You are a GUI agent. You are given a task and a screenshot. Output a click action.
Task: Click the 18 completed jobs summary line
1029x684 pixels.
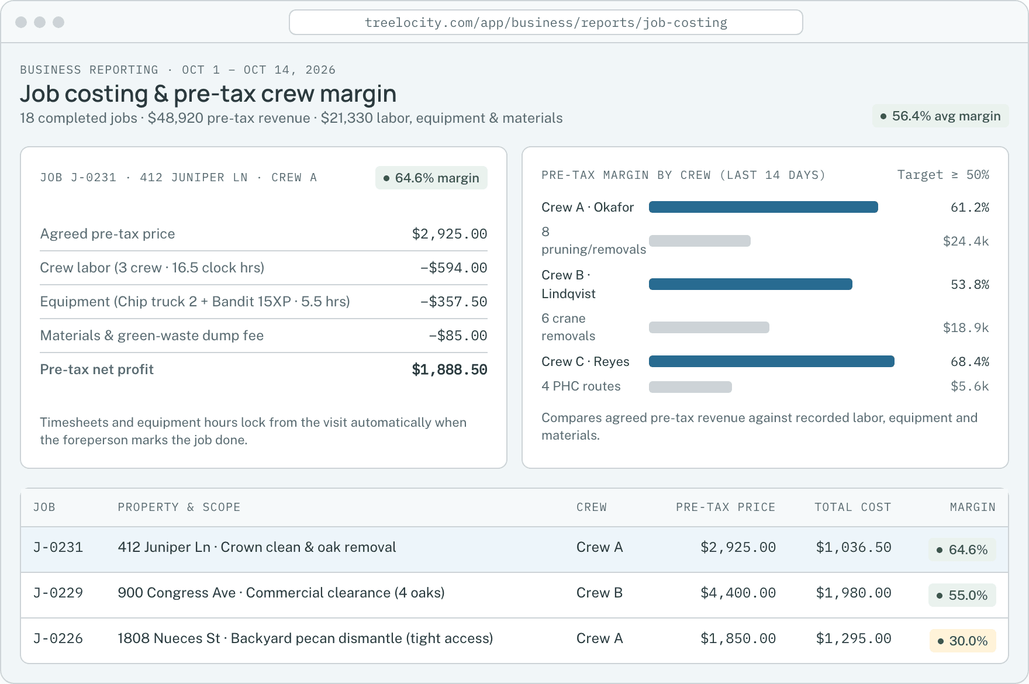(x=291, y=118)
